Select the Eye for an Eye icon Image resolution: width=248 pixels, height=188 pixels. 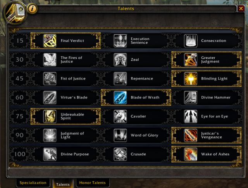tap(191, 116)
